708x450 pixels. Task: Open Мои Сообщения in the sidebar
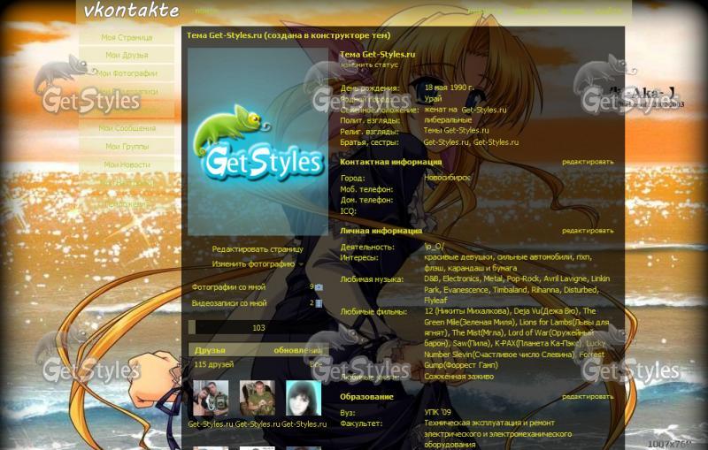[x=127, y=128]
